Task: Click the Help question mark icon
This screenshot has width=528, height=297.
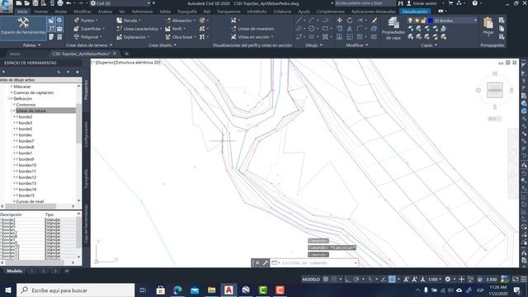Action: pyautogui.click(x=475, y=3)
